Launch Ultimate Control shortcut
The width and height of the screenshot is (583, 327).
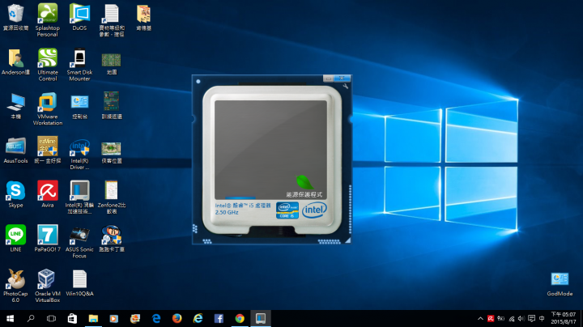tap(48, 65)
